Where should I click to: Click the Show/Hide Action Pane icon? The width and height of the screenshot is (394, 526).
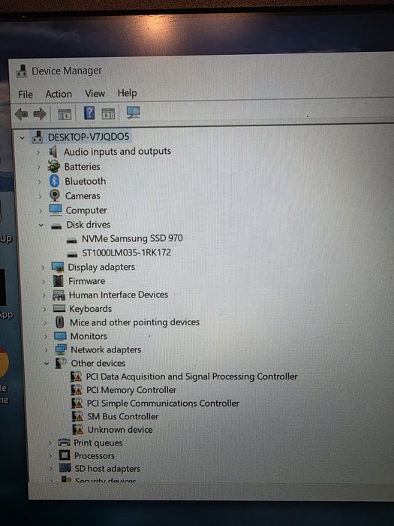point(108,113)
